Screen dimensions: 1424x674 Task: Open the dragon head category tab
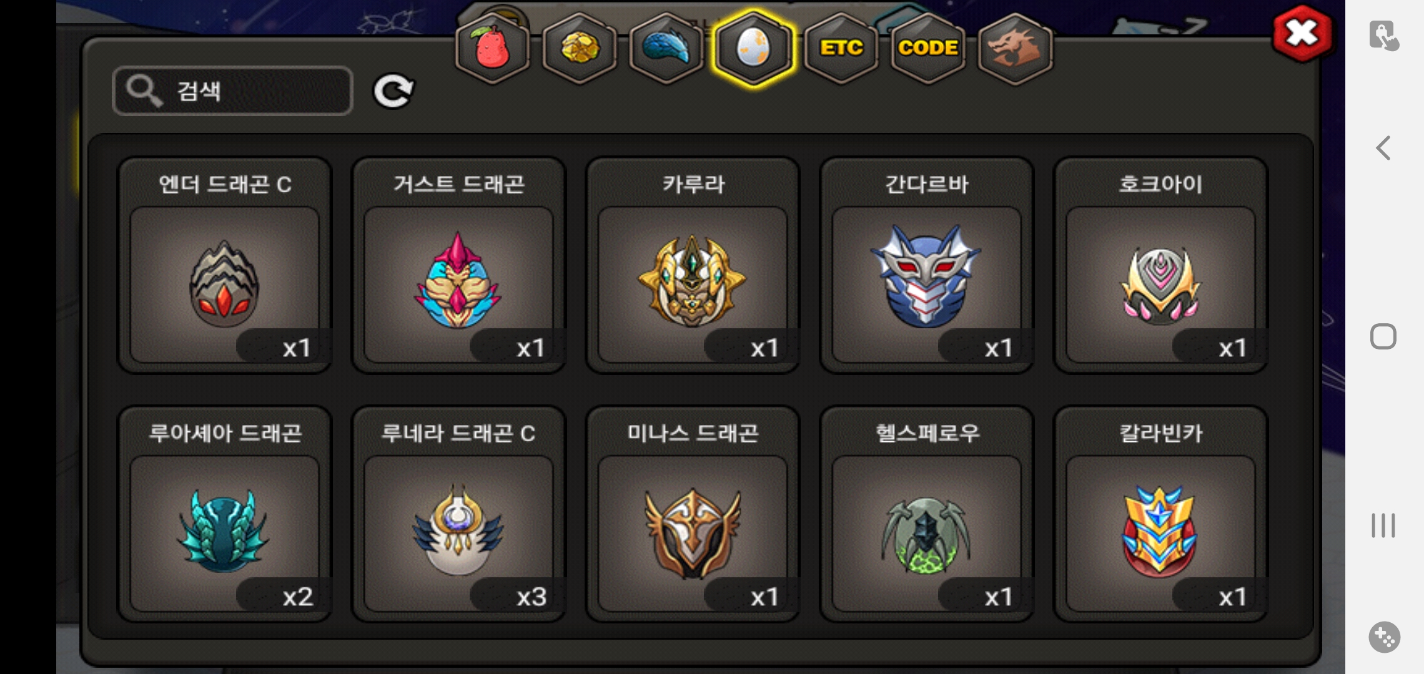(x=1015, y=49)
